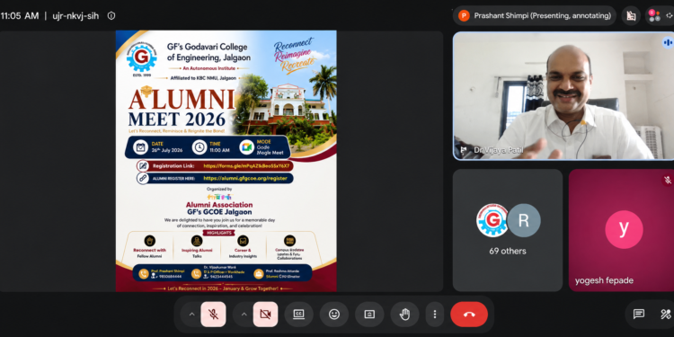The image size is (674, 337).
Task: Toggle closed captions
Action: click(298, 315)
